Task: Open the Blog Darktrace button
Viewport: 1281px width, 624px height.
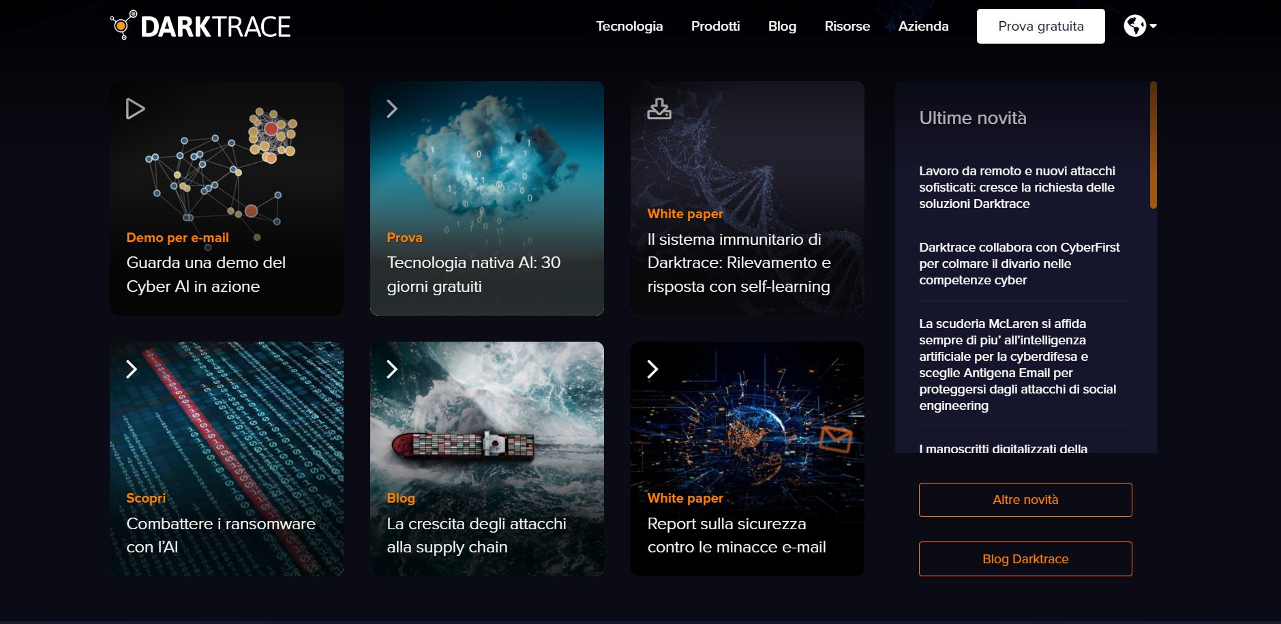Action: click(x=1025, y=559)
